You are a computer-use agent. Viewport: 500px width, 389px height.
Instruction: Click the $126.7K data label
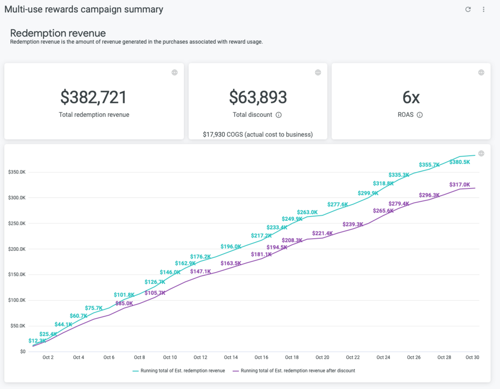[155, 282]
